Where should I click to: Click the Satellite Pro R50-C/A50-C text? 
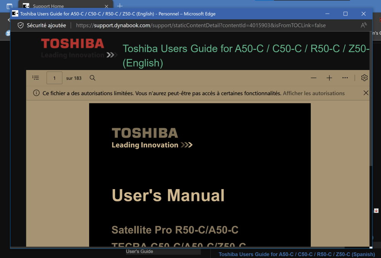(x=175, y=230)
